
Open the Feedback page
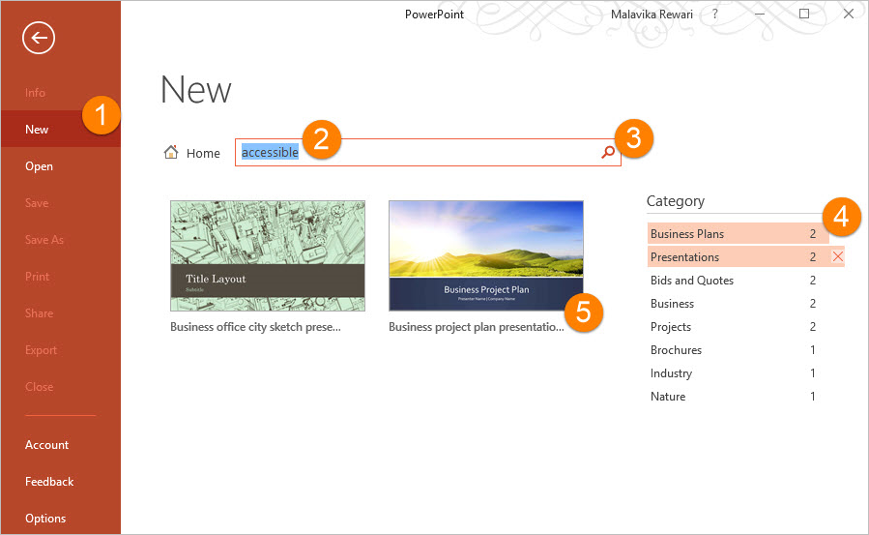tap(49, 481)
